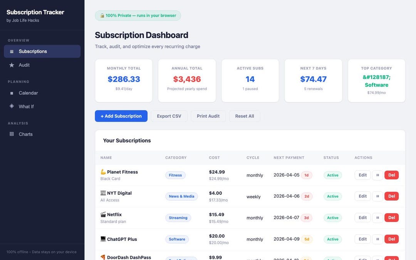416x260 pixels.
Task: Delete the Planet Fitness subscription
Action: click(x=392, y=175)
